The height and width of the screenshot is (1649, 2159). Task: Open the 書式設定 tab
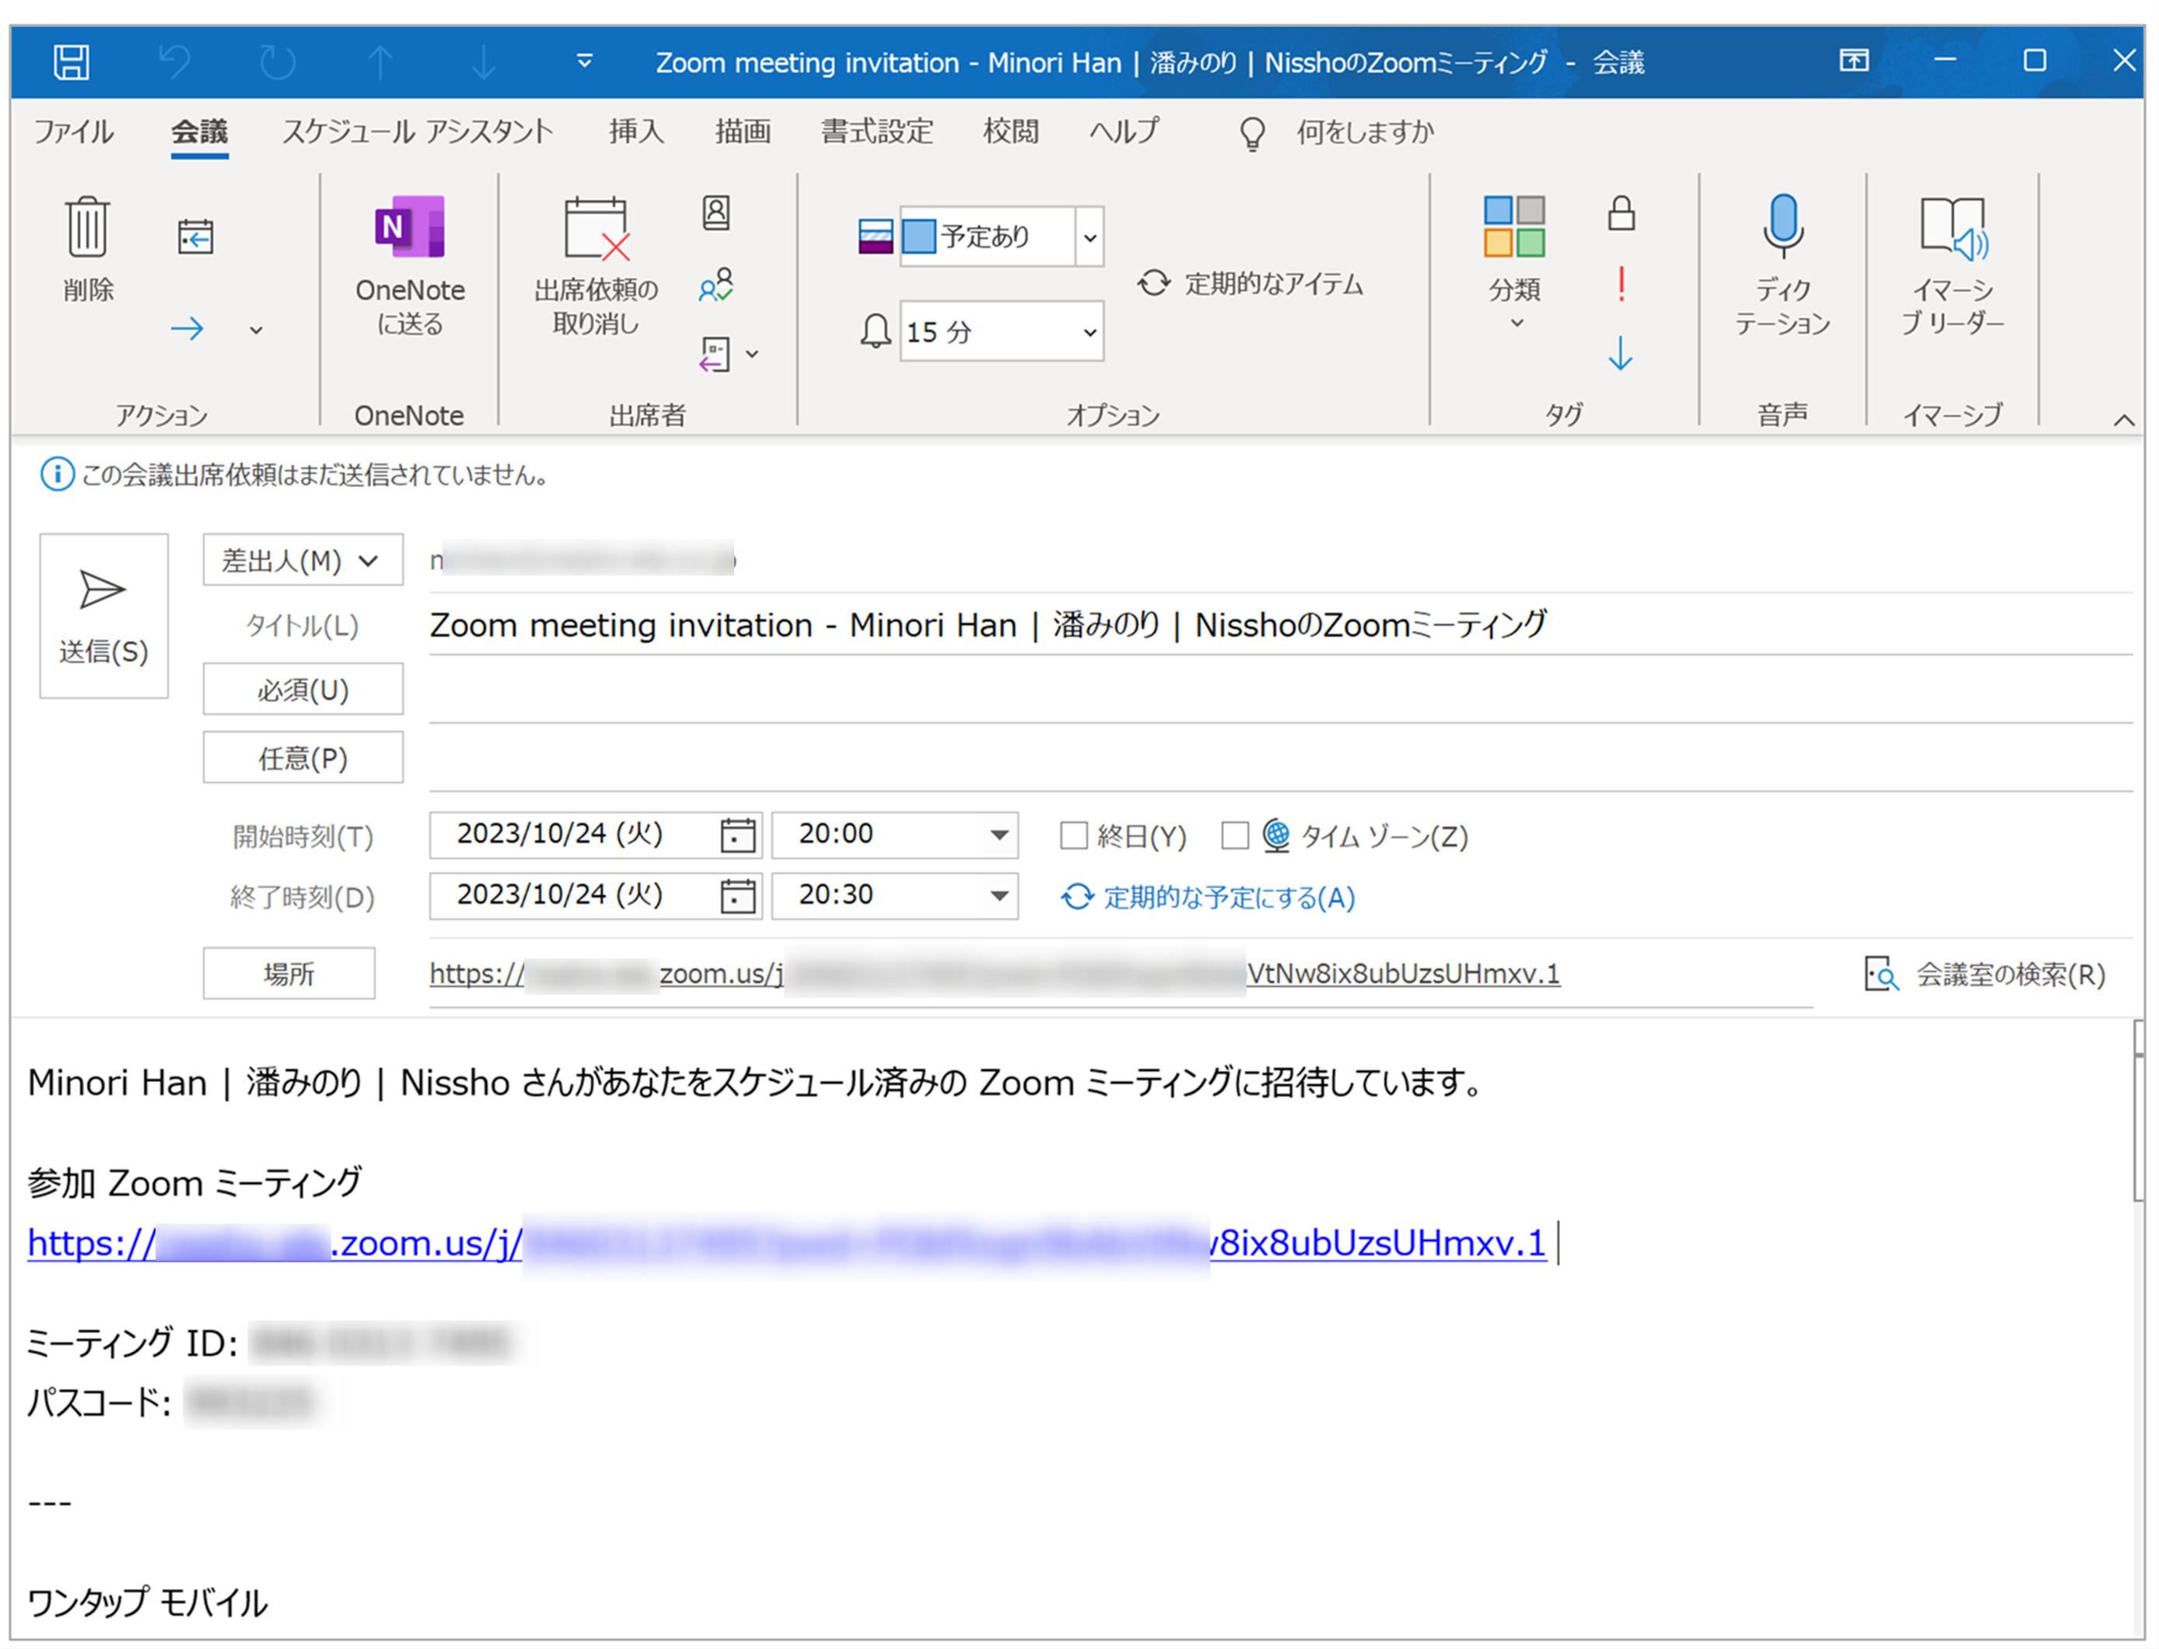pyautogui.click(x=877, y=131)
